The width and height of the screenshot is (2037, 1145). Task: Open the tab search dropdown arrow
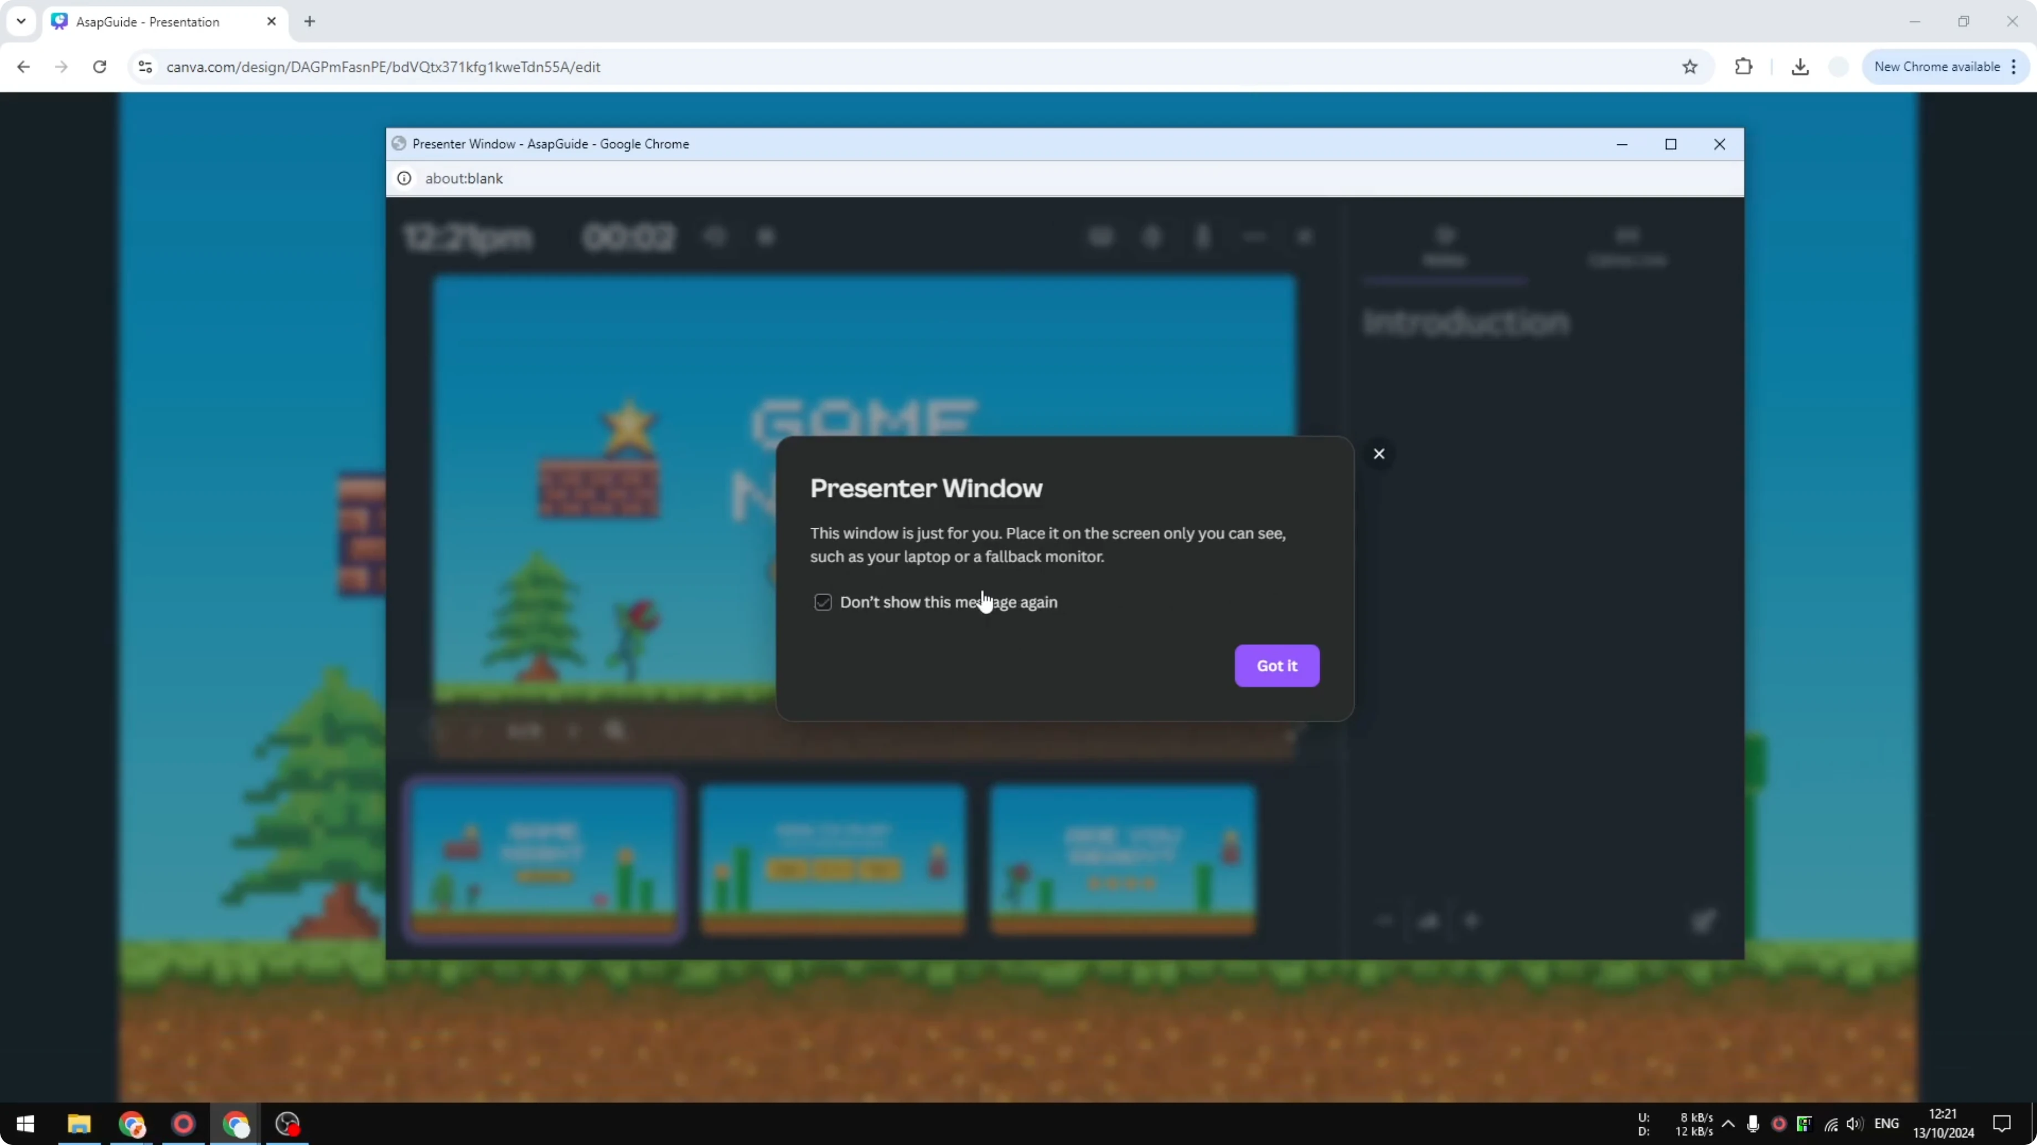(x=22, y=22)
